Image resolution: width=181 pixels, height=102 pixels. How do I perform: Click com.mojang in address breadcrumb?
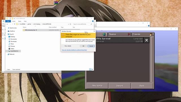pos(37,24)
